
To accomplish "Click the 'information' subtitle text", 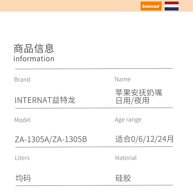I will click(x=34, y=59).
